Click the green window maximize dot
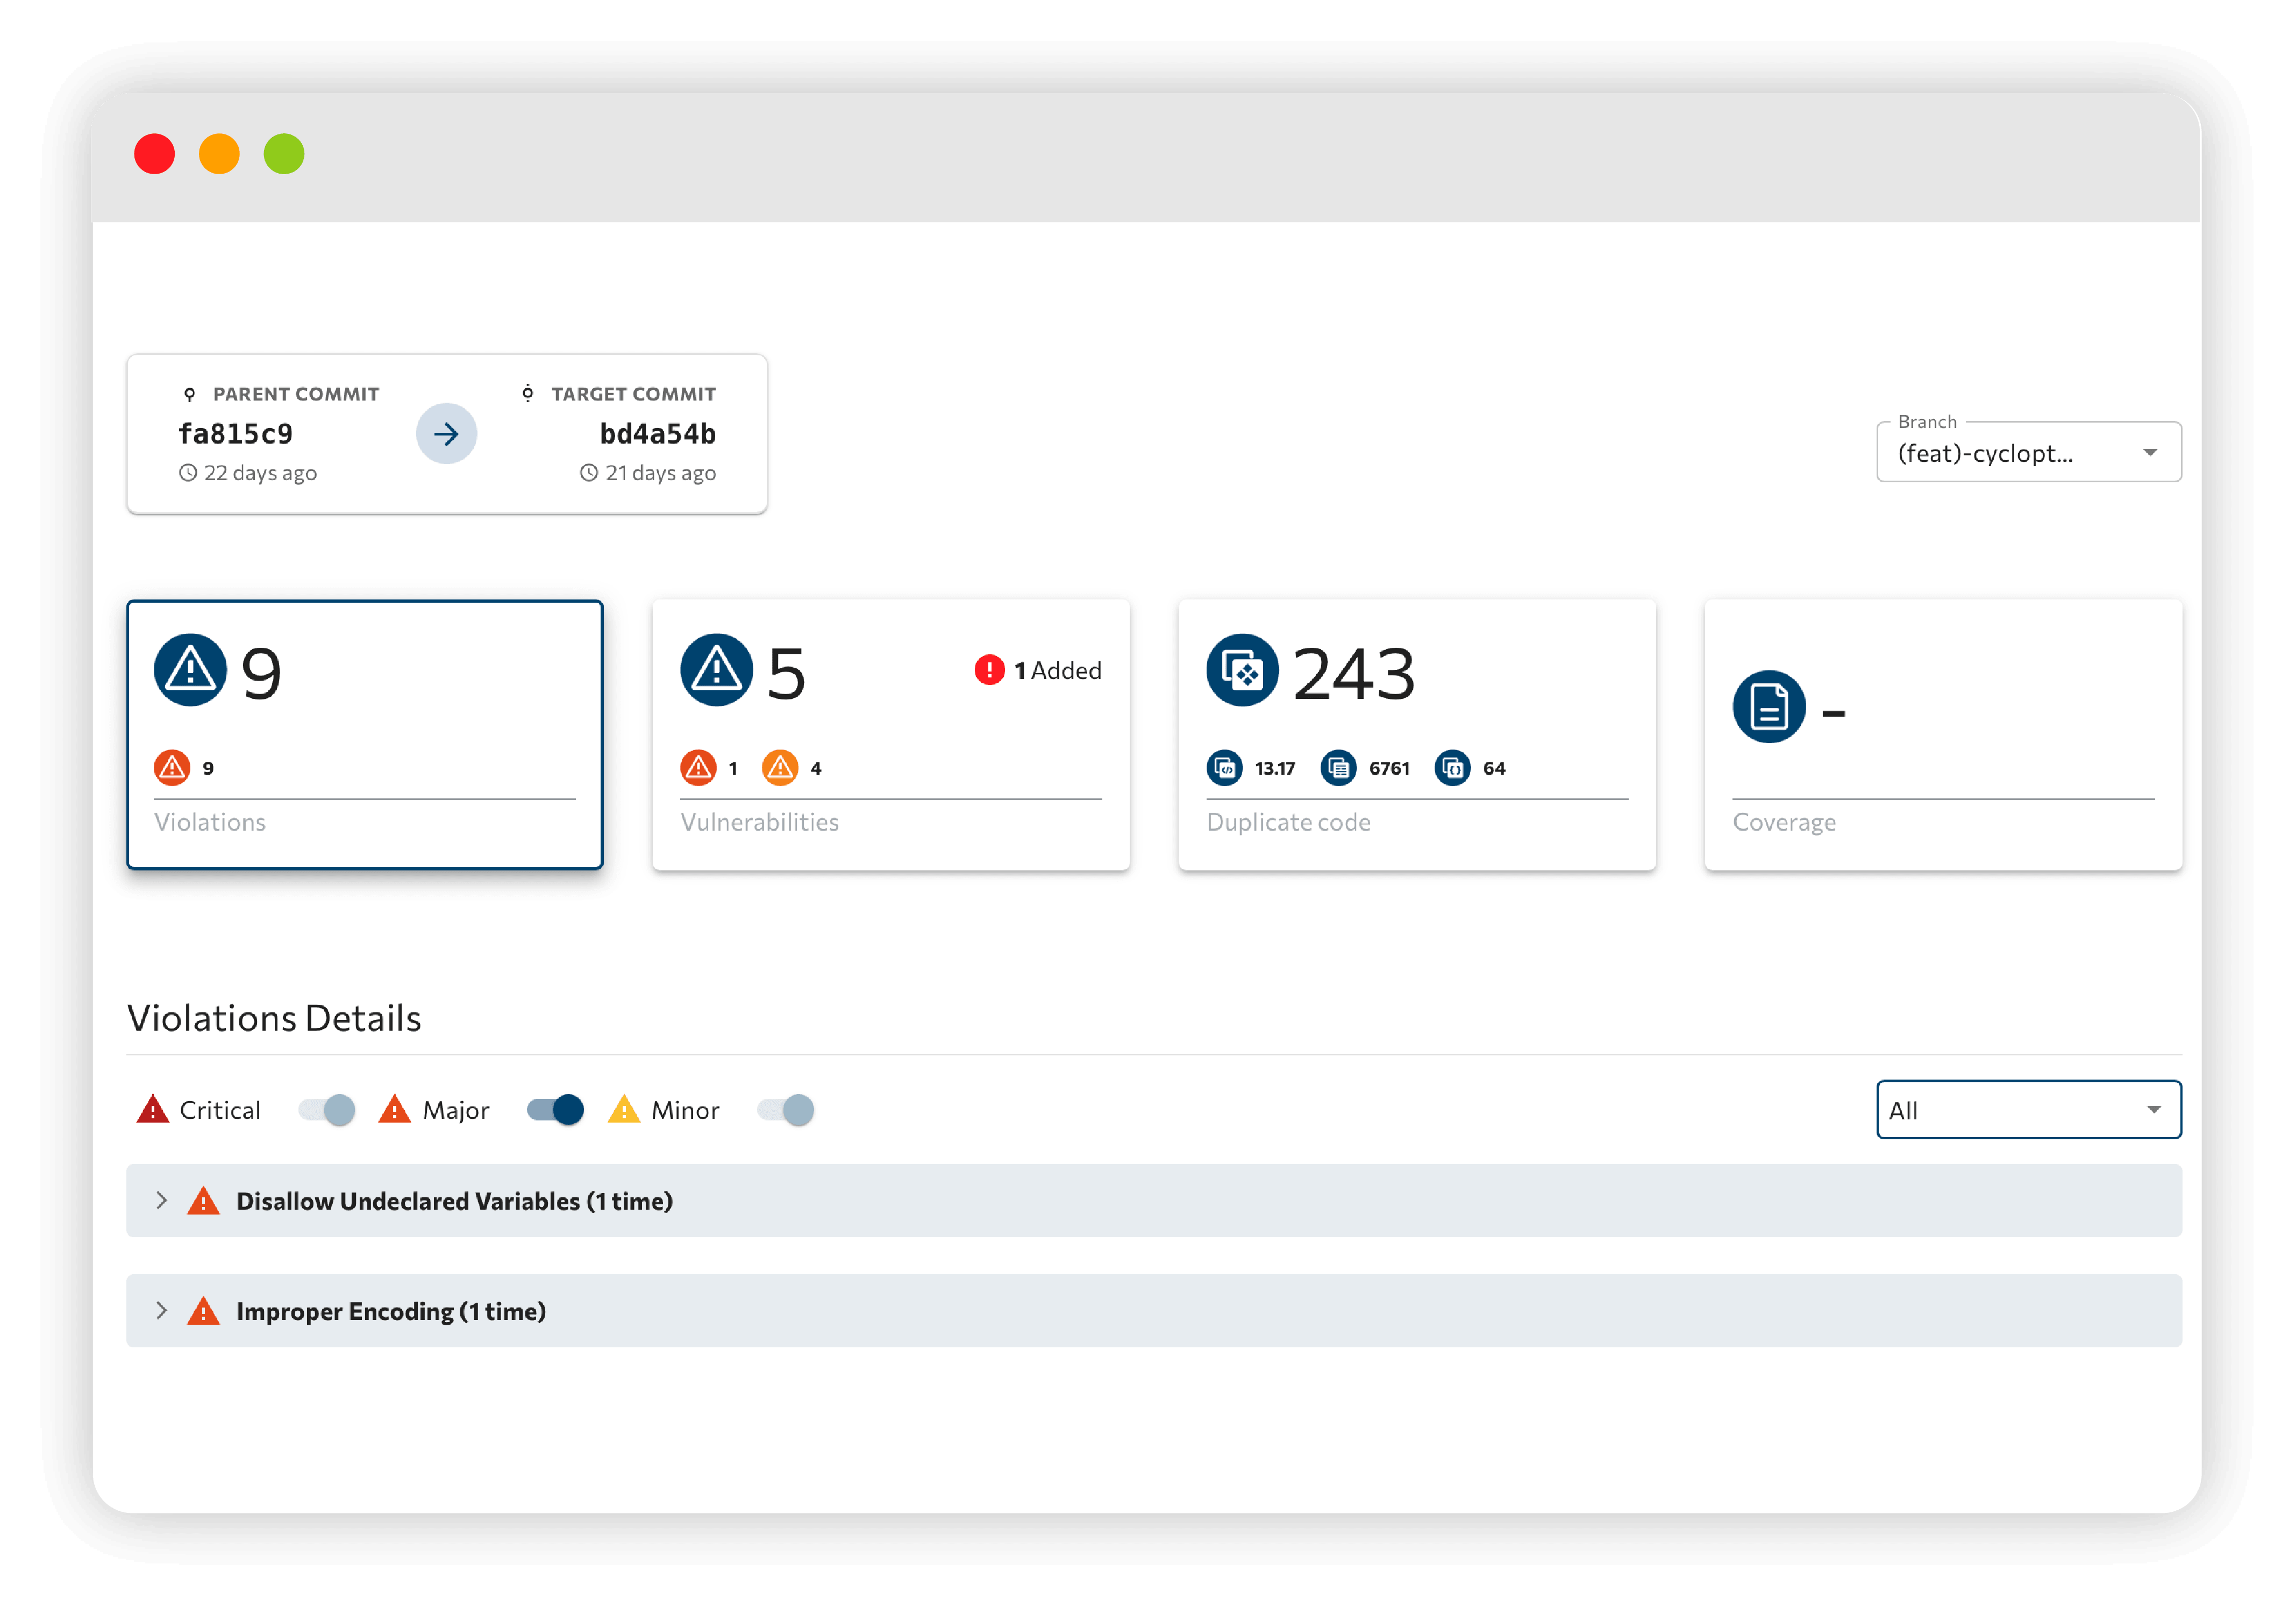The width and height of the screenshot is (2296, 1607). pyautogui.click(x=284, y=154)
